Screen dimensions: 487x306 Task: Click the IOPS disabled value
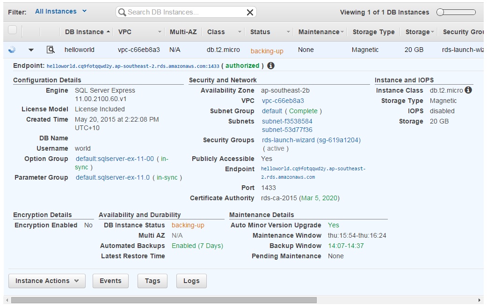tap(442, 111)
